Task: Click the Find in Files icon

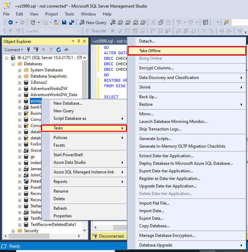Action: [226, 22]
